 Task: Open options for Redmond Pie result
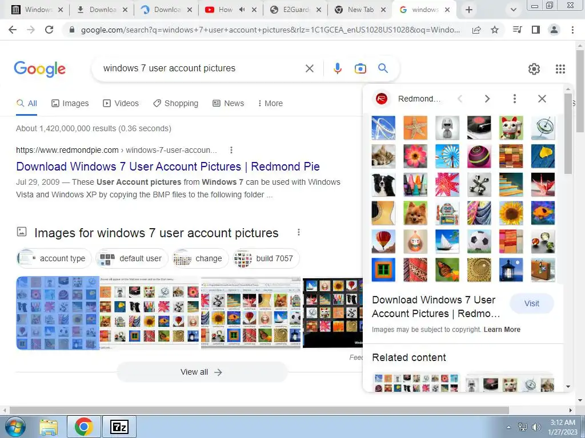[x=231, y=150]
